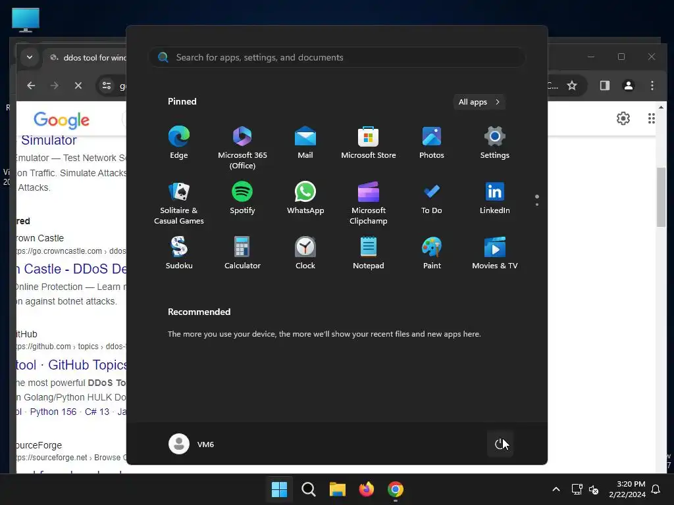Open the Mail app
Image resolution: width=674 pixels, height=505 pixels.
tap(305, 143)
